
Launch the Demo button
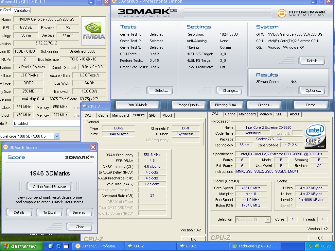coord(312,105)
